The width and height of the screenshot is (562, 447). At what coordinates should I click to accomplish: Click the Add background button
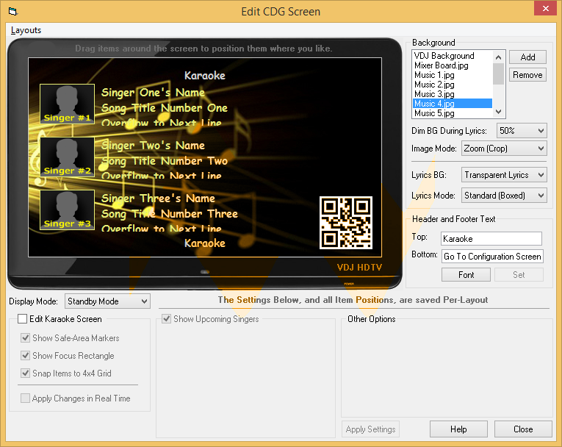(x=527, y=57)
